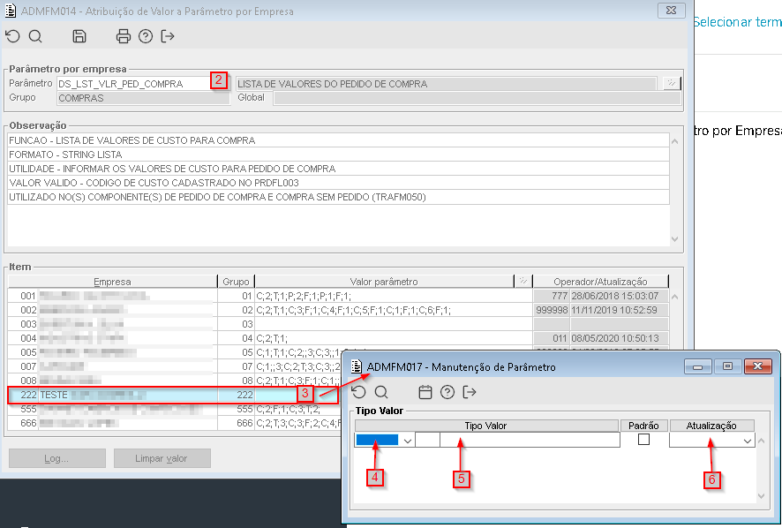Click the Observação scroll down arrow

pyautogui.click(x=675, y=239)
